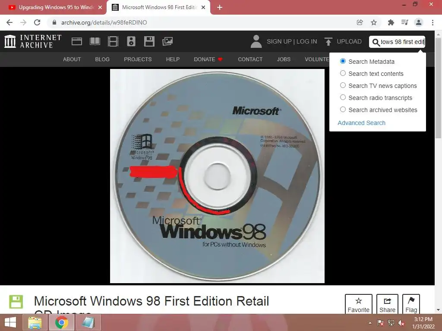Screen dimensions: 442x331
Task: Open the Software floppy disk icon
Action: 149,41
